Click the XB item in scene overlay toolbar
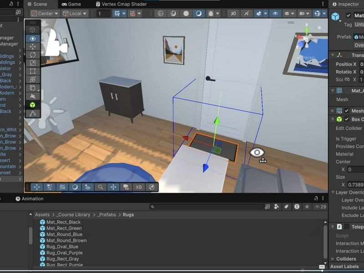Screen dimensions: 364x273 click(x=138, y=187)
